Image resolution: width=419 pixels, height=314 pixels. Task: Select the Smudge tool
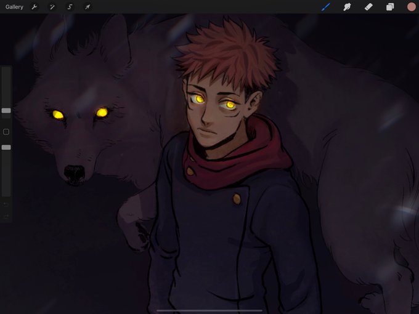(x=347, y=7)
